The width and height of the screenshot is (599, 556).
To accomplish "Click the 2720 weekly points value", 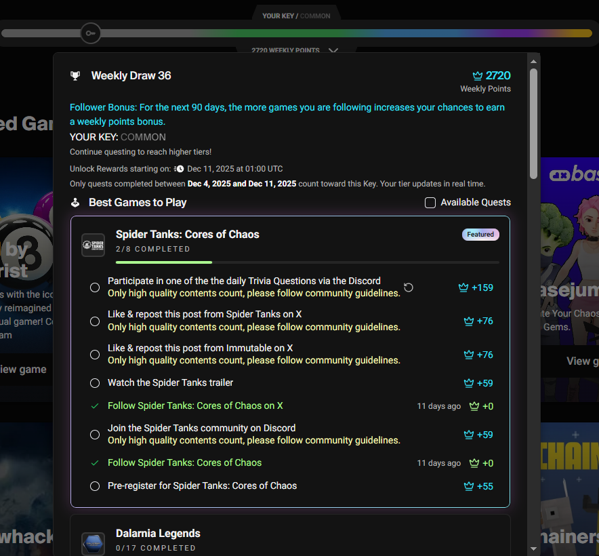I will click(498, 76).
